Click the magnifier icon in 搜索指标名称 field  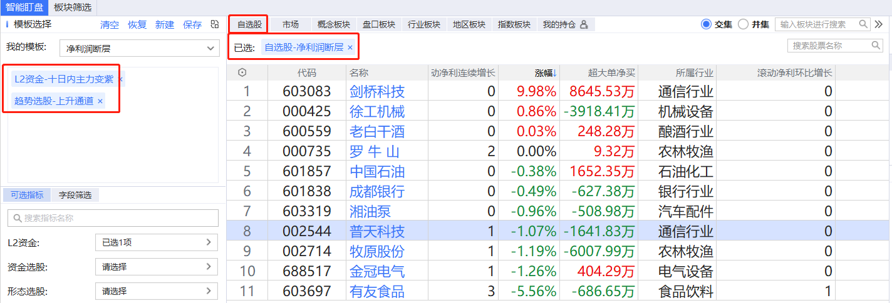point(18,218)
